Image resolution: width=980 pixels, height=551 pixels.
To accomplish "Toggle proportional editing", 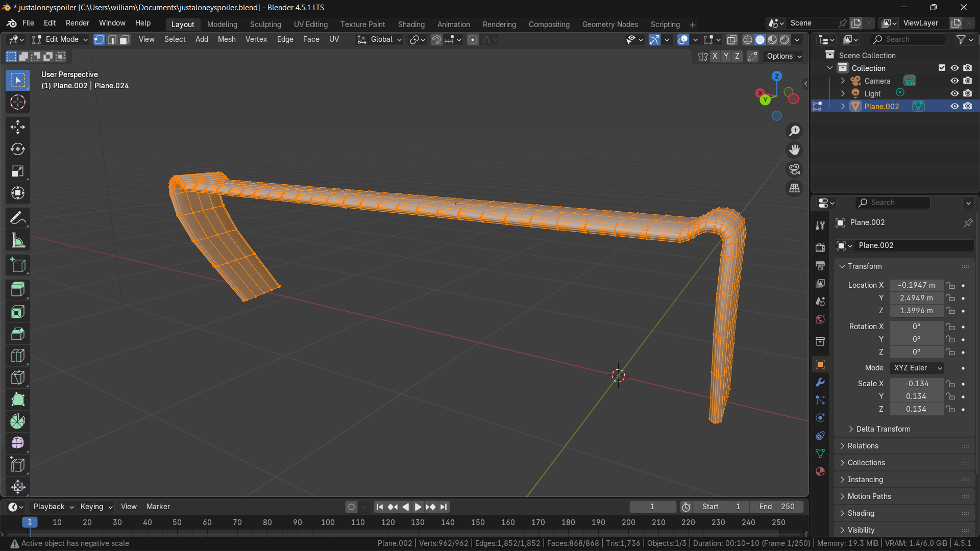I will coord(473,40).
